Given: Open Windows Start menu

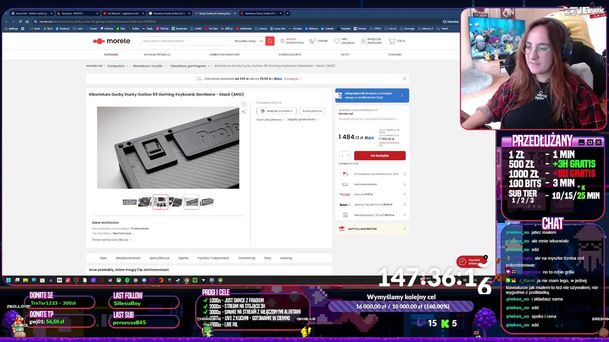Looking at the screenshot, I should tap(8, 280).
